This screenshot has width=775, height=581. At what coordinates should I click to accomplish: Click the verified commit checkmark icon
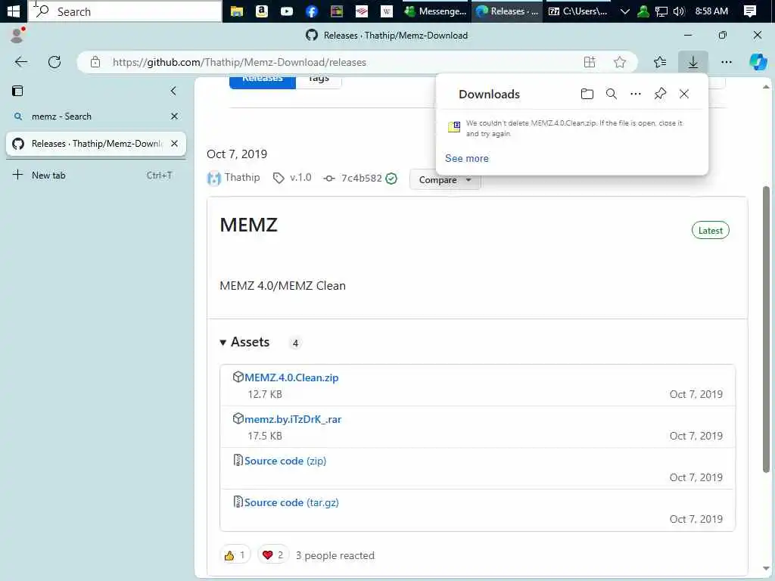click(391, 179)
